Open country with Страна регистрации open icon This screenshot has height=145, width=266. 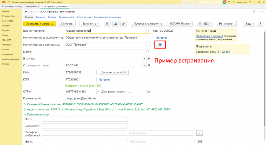tap(149, 66)
